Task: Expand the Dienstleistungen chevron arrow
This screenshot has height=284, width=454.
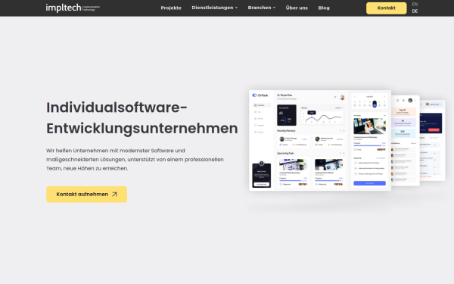Action: [236, 8]
